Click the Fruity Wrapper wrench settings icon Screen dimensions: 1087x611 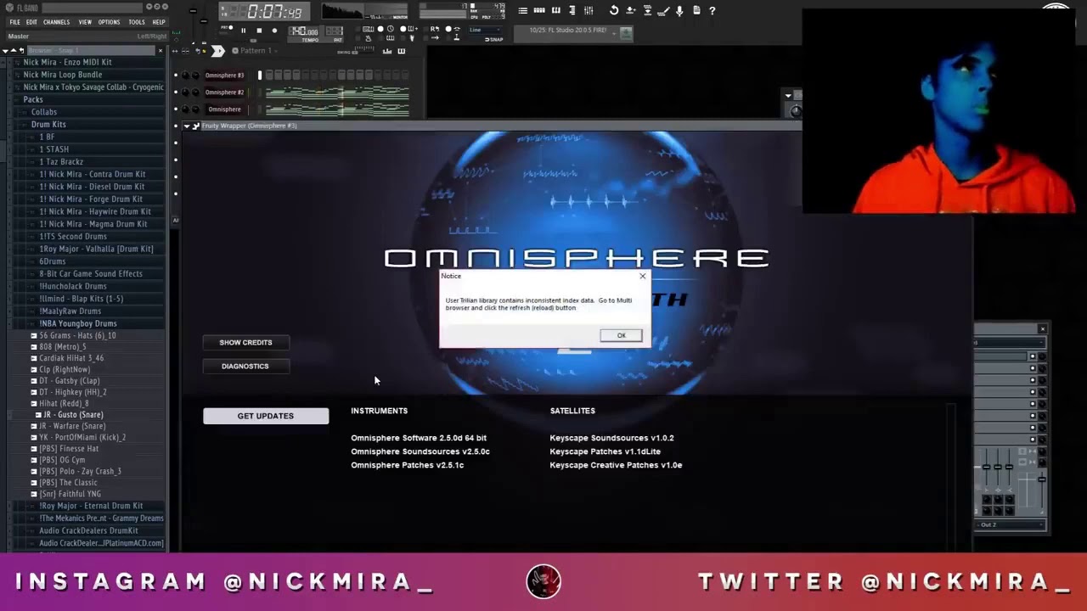(x=196, y=126)
